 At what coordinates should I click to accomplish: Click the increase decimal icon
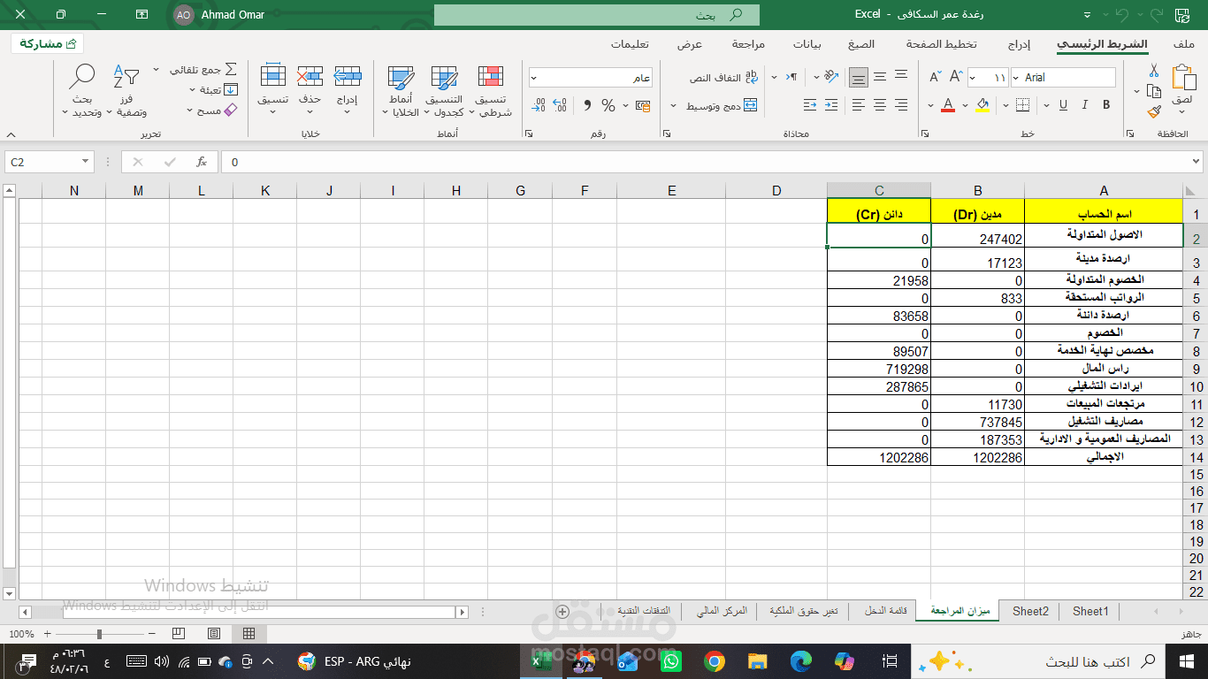point(560,105)
